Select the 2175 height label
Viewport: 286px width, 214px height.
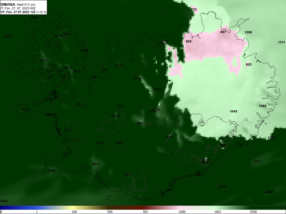tap(116, 116)
